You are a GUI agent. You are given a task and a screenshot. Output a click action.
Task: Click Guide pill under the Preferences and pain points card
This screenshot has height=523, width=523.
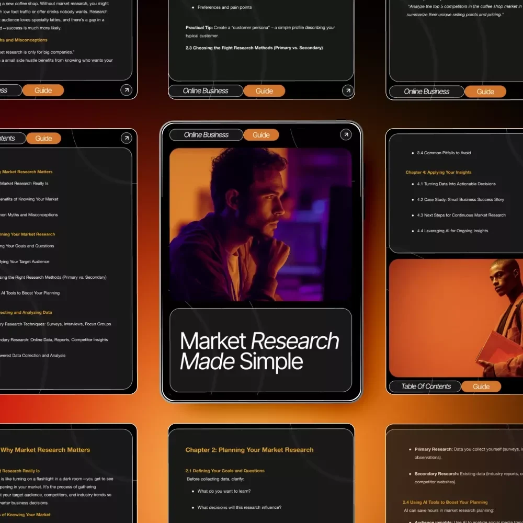tap(264, 90)
